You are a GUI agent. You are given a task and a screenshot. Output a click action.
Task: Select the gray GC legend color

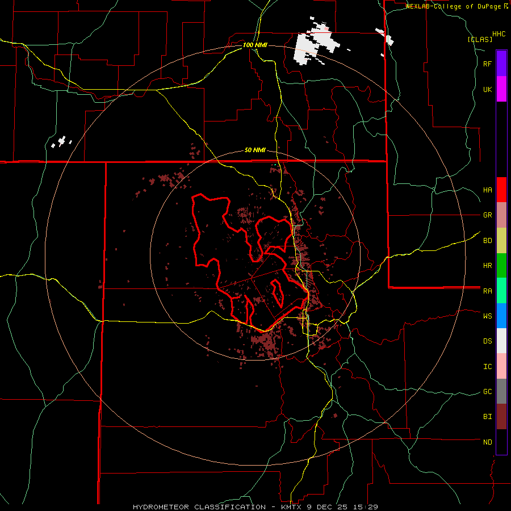pyautogui.click(x=501, y=391)
